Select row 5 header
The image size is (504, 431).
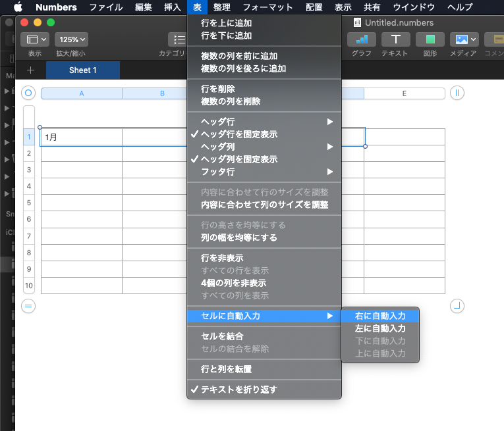29,203
